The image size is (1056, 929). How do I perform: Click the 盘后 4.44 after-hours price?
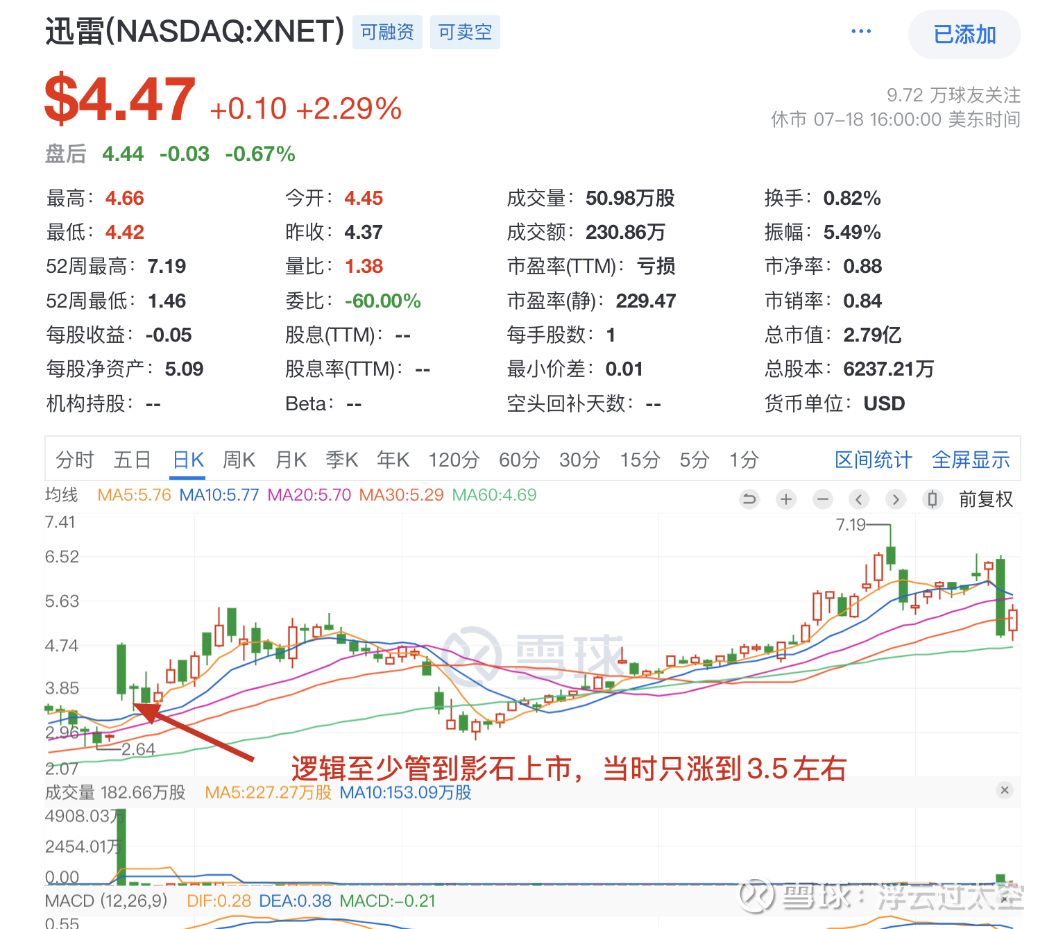(123, 153)
